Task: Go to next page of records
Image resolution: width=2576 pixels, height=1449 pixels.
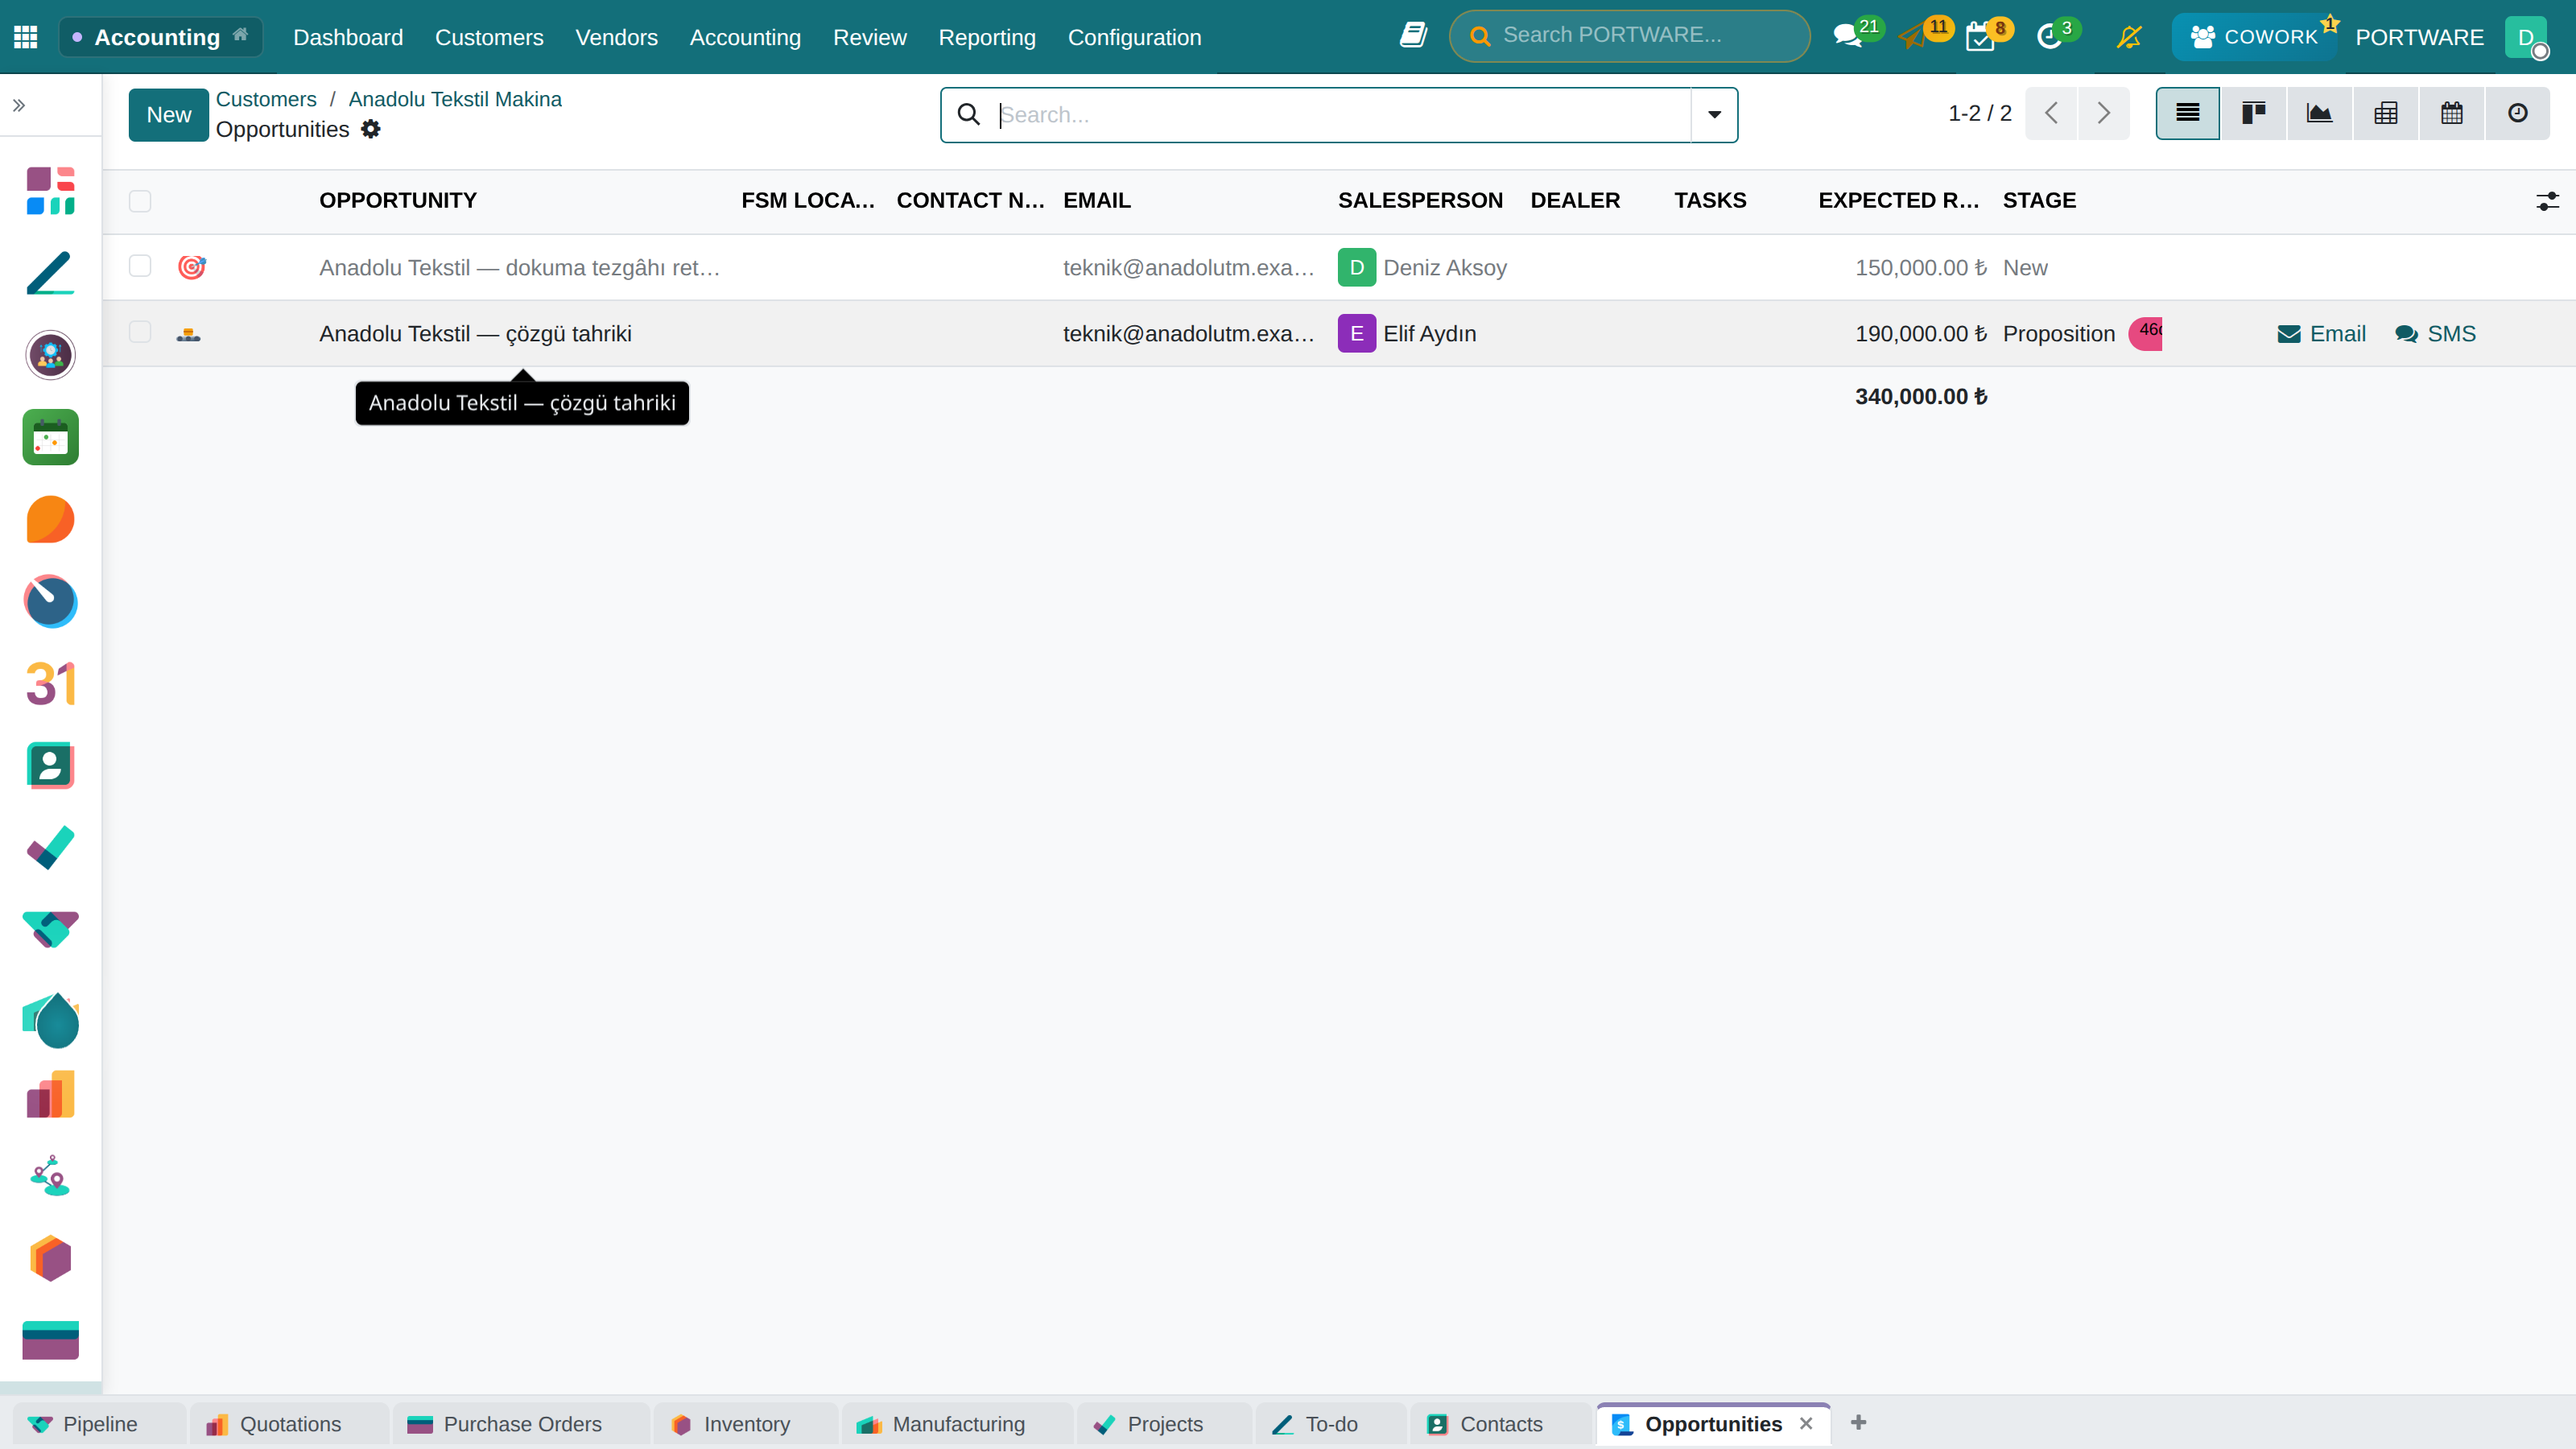Action: pos(2103,113)
